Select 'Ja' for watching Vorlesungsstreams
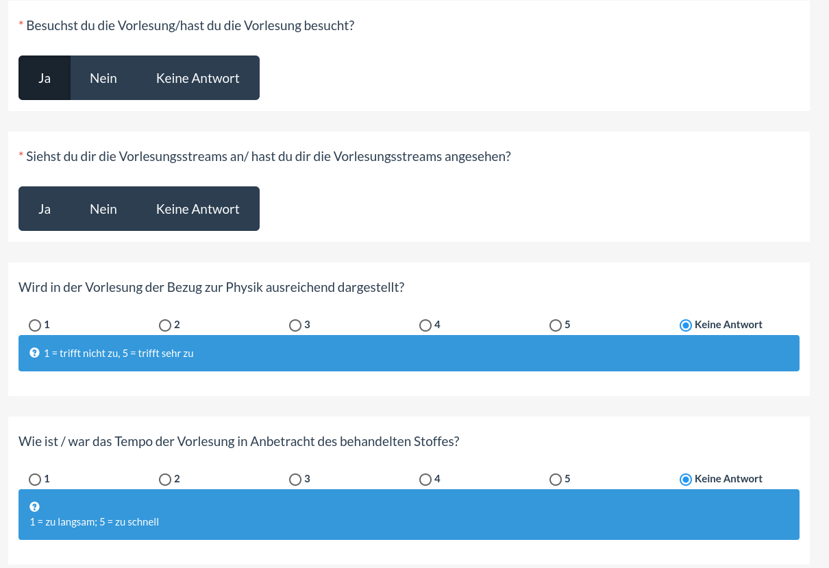The image size is (829, 568). [x=45, y=209]
